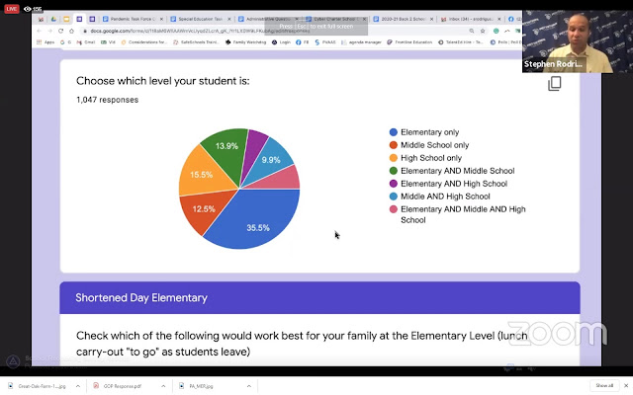This screenshot has width=633, height=395.
Task: Open the PowerSchool PickAS bookmark
Action: click(x=325, y=41)
